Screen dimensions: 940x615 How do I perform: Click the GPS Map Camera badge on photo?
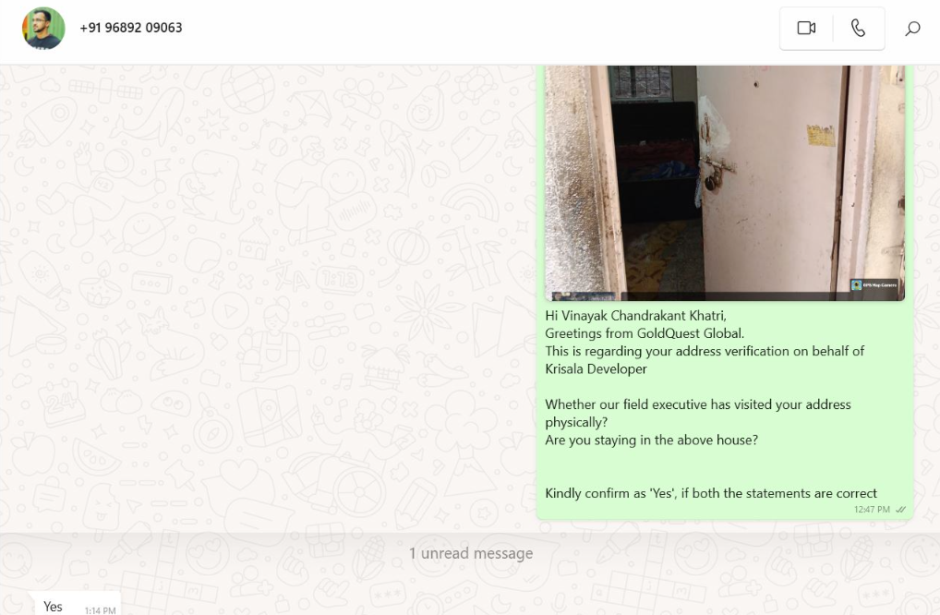click(874, 284)
